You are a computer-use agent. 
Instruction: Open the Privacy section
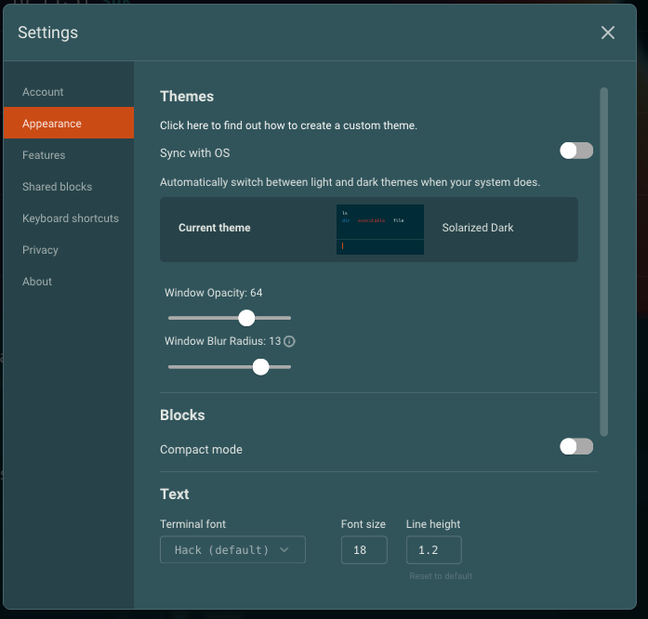pyautogui.click(x=69, y=250)
